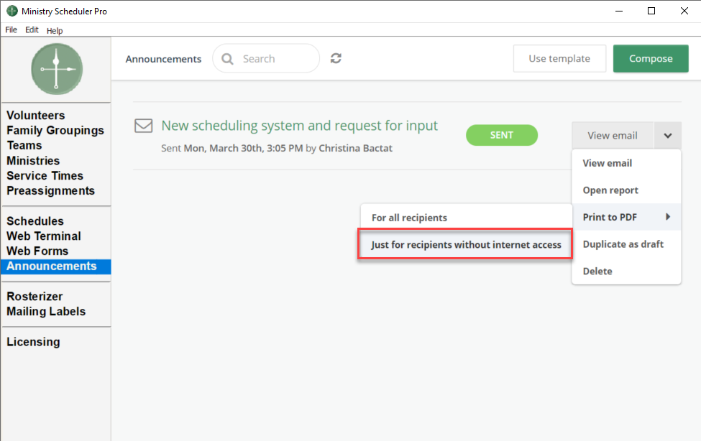The image size is (701, 441).
Task: Open the announcement title link
Action: coord(299,126)
